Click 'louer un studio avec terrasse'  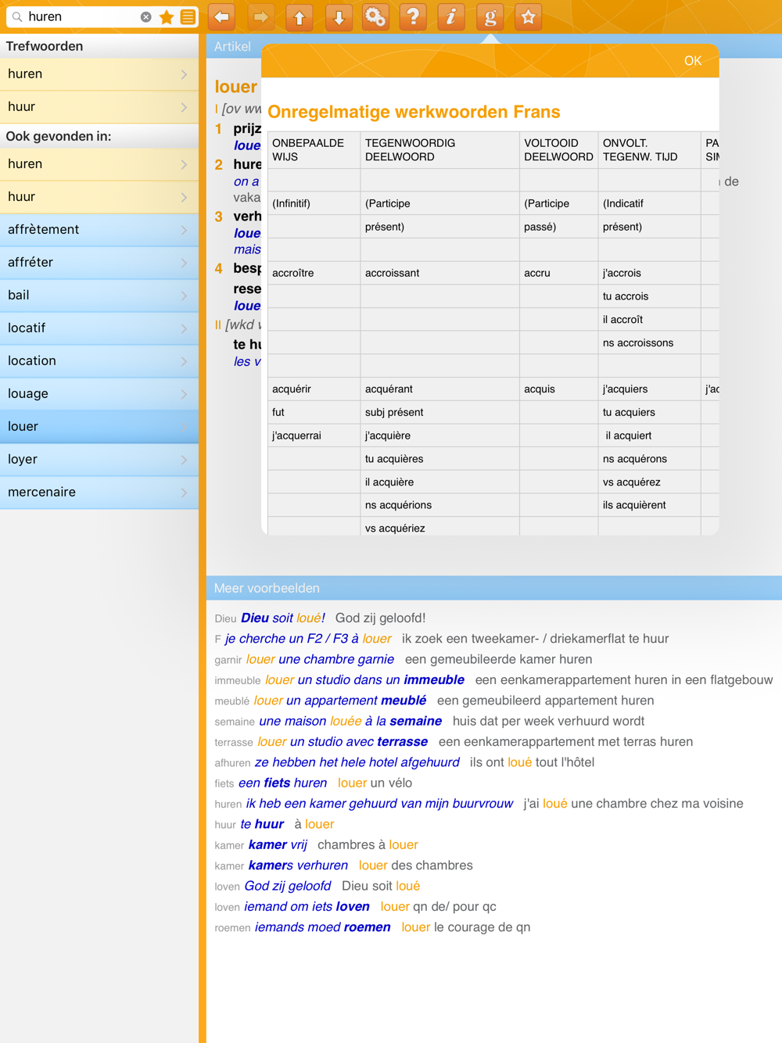pos(343,742)
